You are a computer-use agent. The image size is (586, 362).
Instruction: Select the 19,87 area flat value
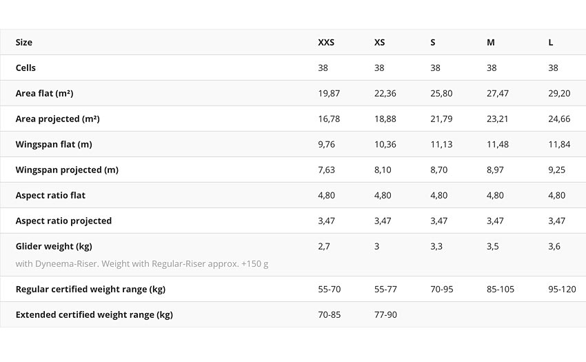pyautogui.click(x=329, y=93)
